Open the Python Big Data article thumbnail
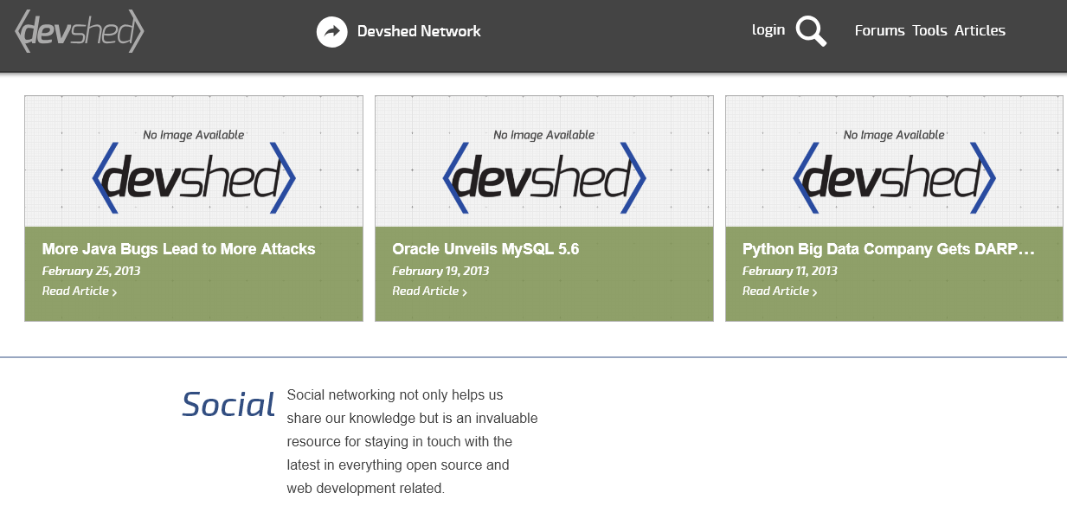Viewport: 1067px width, 519px height. tap(894, 162)
